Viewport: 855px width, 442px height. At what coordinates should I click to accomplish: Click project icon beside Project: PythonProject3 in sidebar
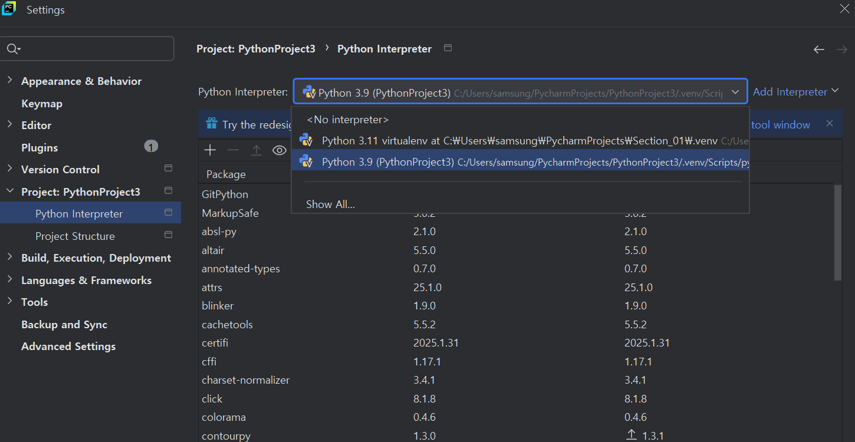(168, 191)
